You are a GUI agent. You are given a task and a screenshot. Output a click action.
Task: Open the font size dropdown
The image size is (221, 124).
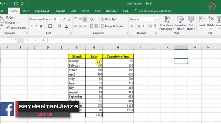tap(60, 19)
